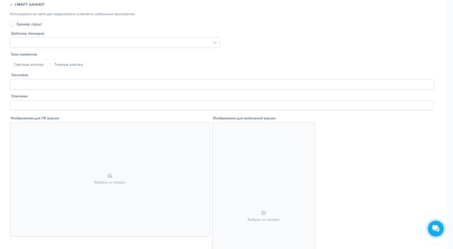The height and width of the screenshot is (249, 453).
Task: Click the Баннер скрыт label text
Action: coord(29,24)
